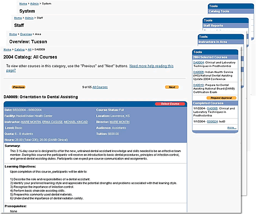Open selected course DA0004 link
256x214 pixels.
click(199, 62)
